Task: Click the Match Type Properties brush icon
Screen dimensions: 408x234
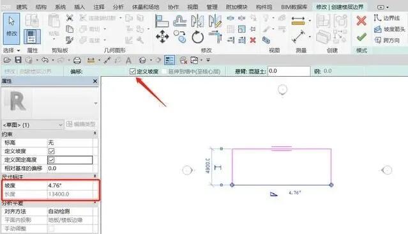Action: pos(70,40)
